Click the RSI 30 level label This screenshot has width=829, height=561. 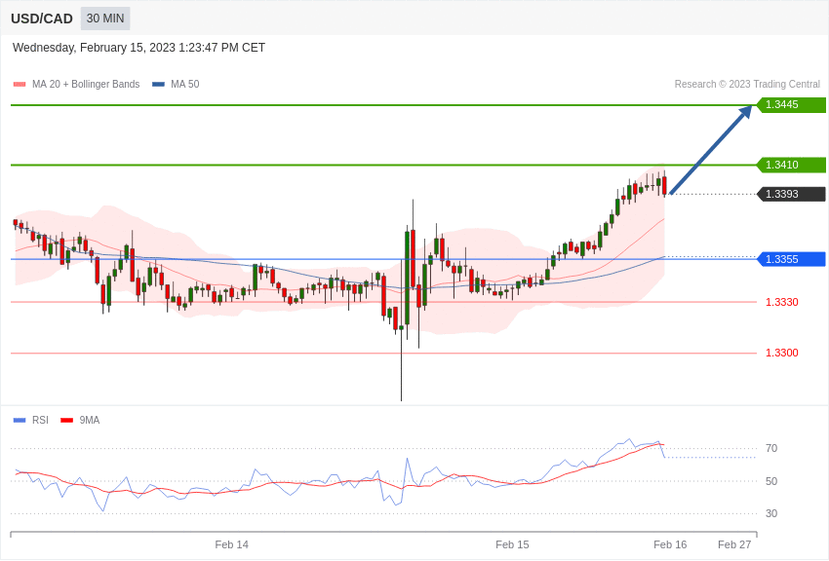(x=771, y=513)
